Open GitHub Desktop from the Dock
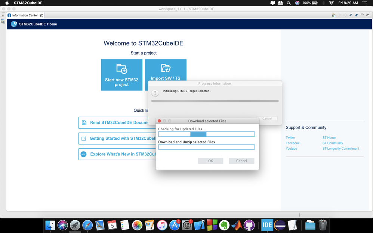 pyautogui.click(x=249, y=225)
